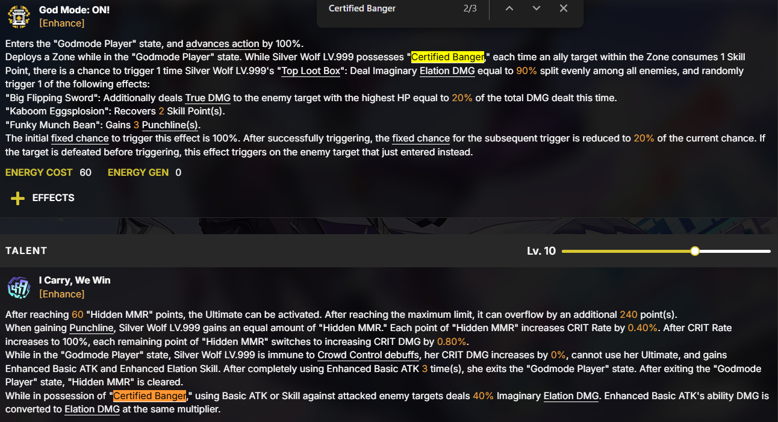Click the I Carry, We Win talent icon
Screen dimensions: 778x422
click(x=19, y=287)
